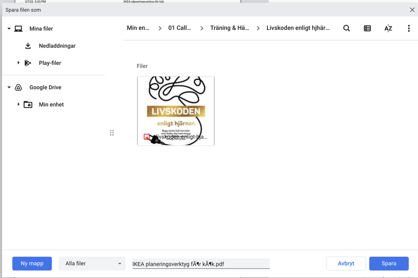Click the red image file icon on the thumbnail

(147, 137)
